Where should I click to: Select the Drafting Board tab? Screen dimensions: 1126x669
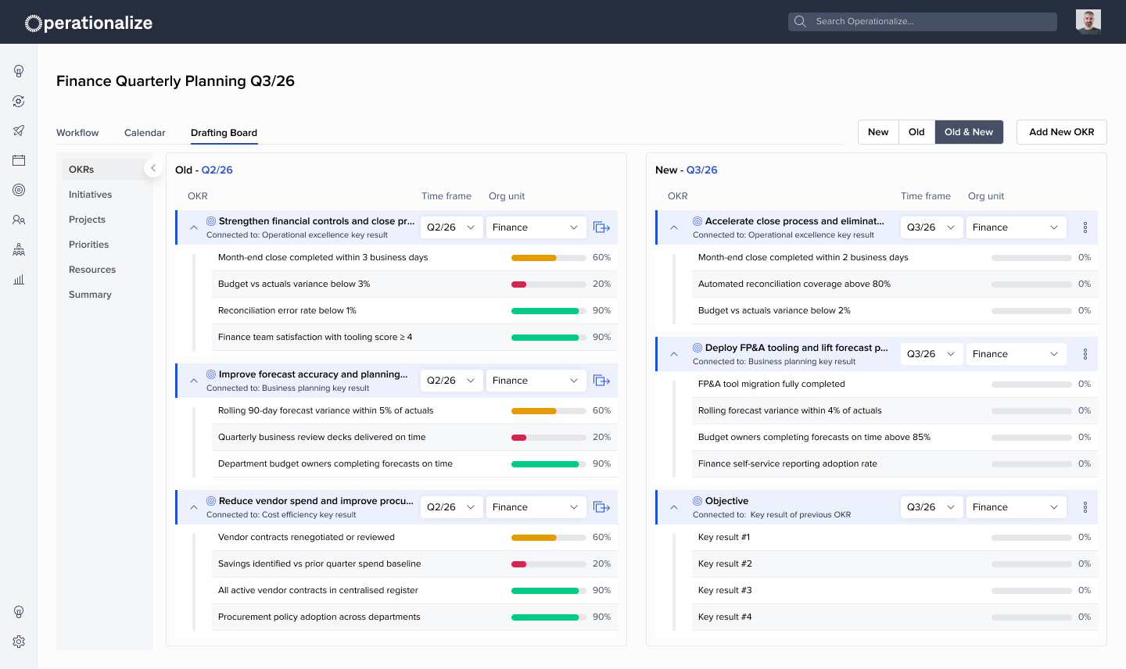pos(224,133)
